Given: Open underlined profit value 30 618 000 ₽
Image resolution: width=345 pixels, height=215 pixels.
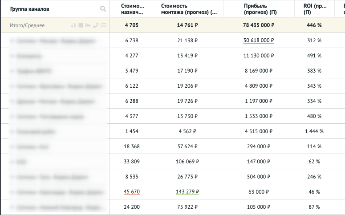Looking at the screenshot, I should coord(259,41).
